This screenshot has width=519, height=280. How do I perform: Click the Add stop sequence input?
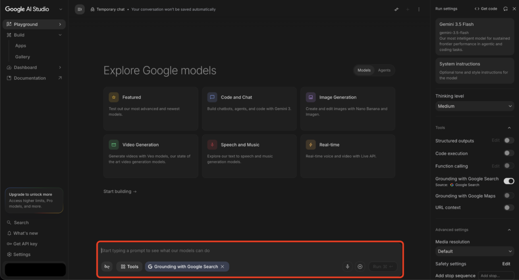(496, 276)
